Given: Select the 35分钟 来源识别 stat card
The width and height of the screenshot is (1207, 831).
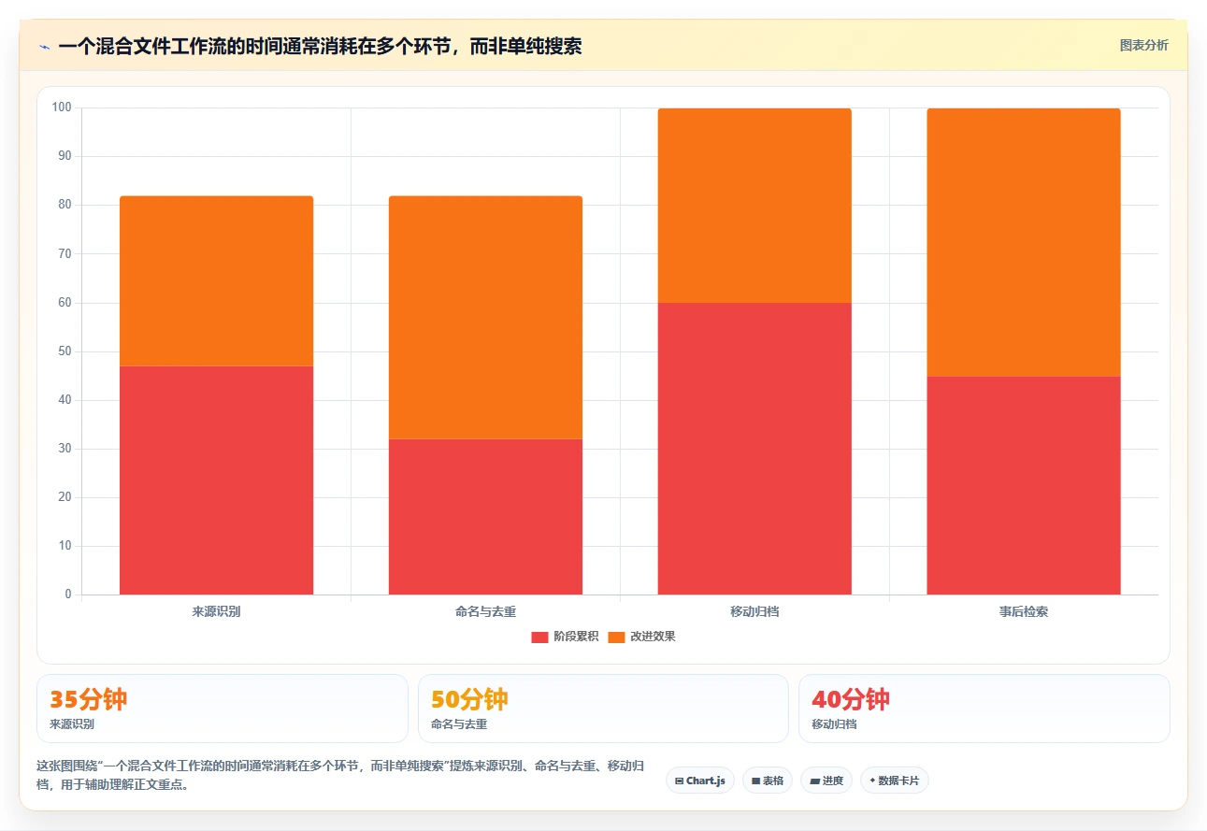Looking at the screenshot, I should (223, 709).
